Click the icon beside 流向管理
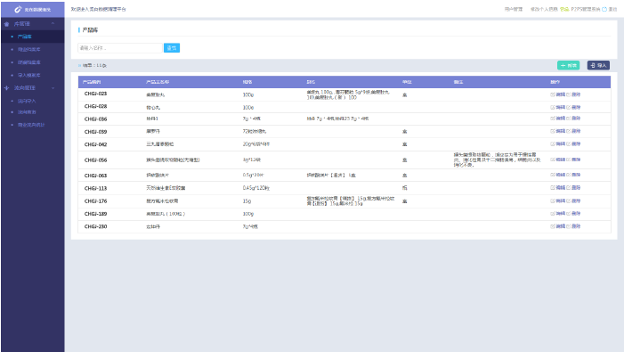The image size is (624, 352). click(6, 88)
